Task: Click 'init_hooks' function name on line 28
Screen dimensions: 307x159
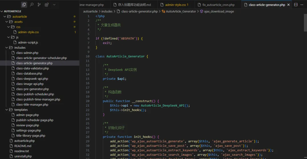Action: [142, 137]
